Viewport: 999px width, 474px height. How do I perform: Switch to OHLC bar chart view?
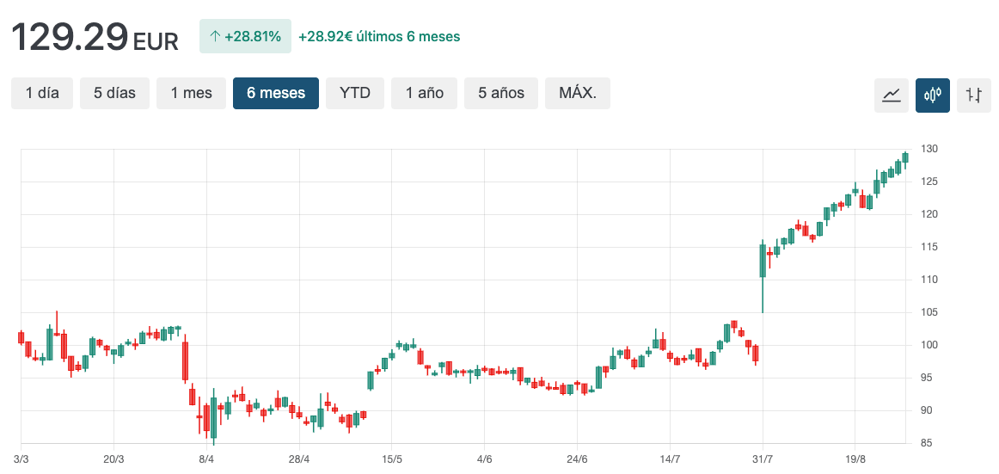[973, 95]
